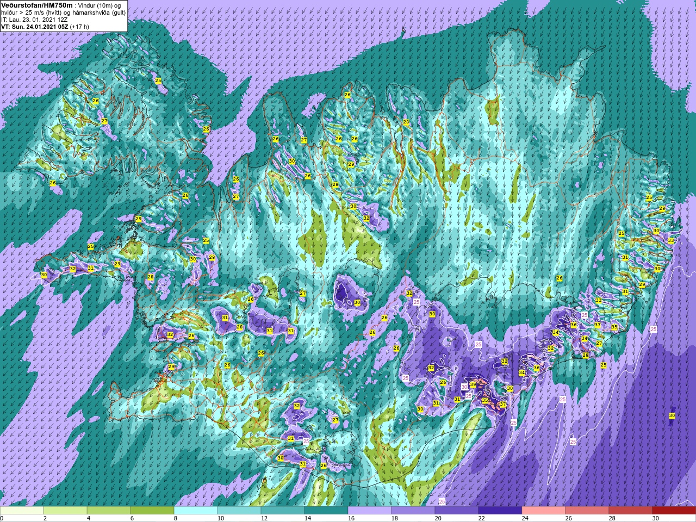Click the valid time "VT: Sun. 24.01.2021 05Z"
696x522 pixels.
(x=34, y=26)
